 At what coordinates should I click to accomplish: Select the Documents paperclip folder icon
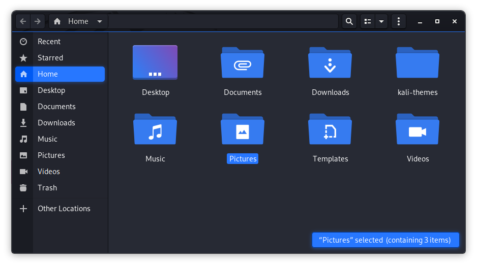coord(243,62)
